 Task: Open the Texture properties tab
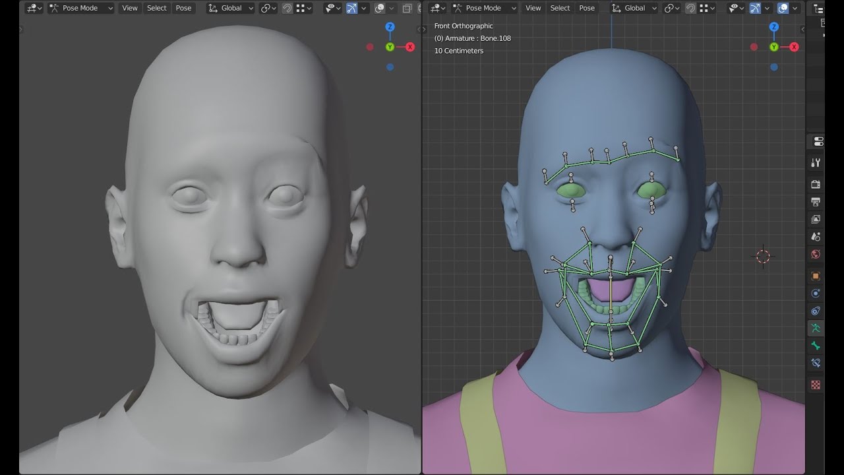(816, 385)
